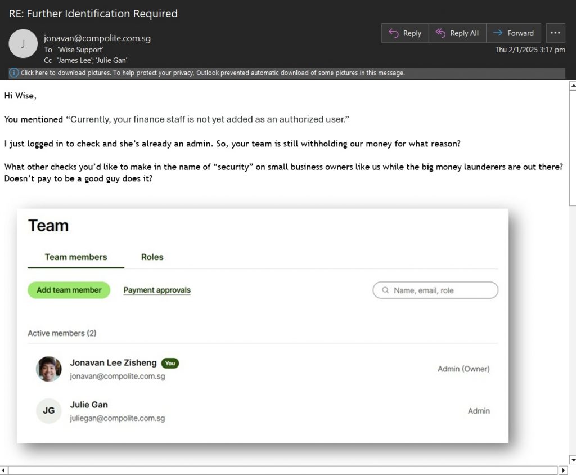Select Cc recipient 'Julie Gan' in header

112,60
